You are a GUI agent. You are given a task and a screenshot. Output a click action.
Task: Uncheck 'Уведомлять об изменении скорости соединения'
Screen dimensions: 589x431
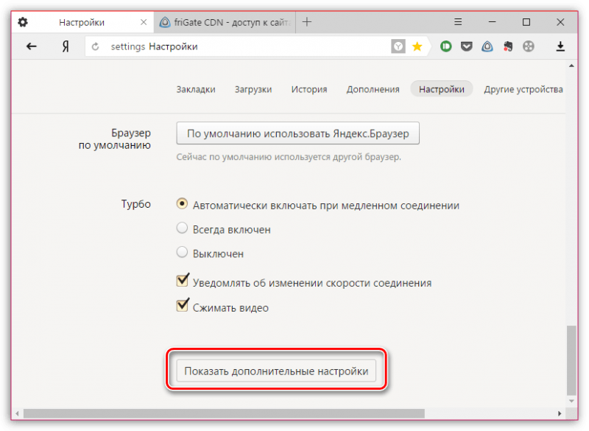[x=183, y=281]
